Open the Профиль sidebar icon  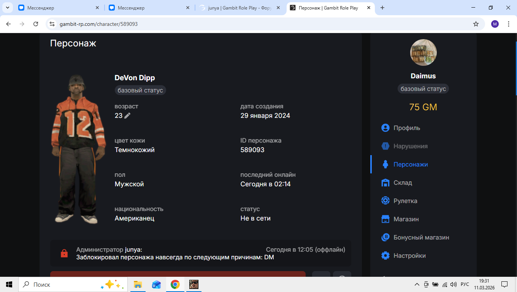click(385, 128)
